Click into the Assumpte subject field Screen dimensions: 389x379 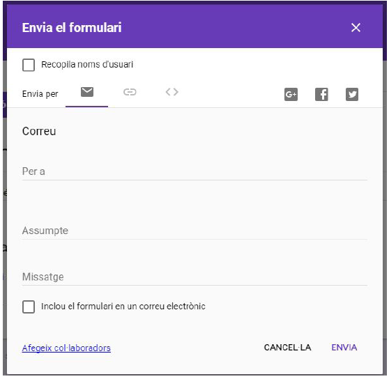click(x=194, y=231)
